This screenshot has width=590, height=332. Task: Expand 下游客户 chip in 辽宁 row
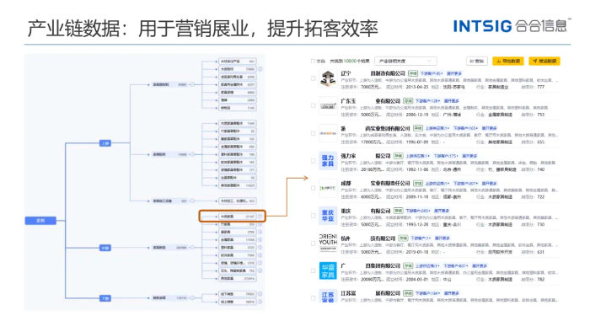tap(432, 73)
